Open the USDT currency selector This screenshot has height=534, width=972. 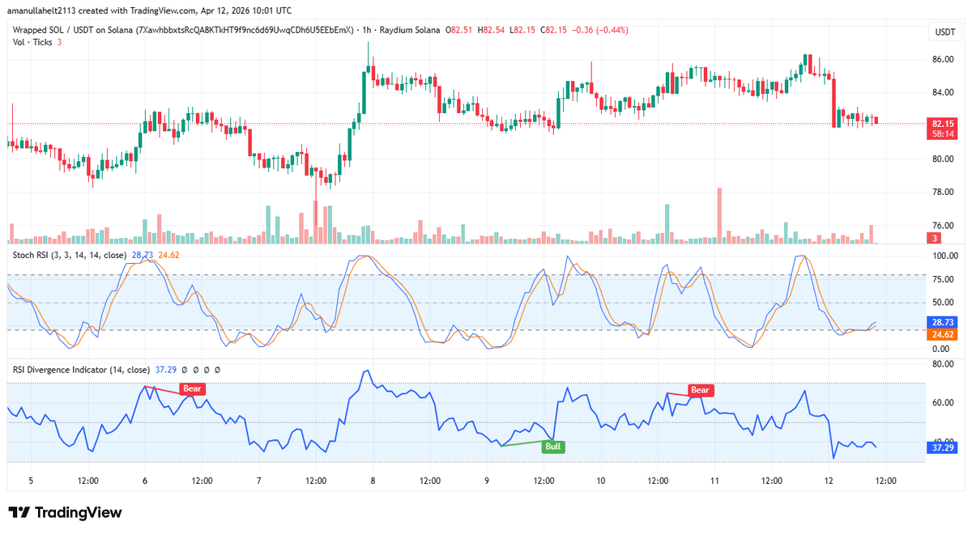click(944, 32)
